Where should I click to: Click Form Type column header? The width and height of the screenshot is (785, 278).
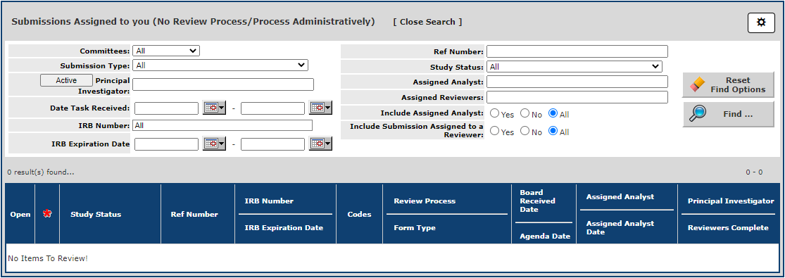click(x=415, y=228)
